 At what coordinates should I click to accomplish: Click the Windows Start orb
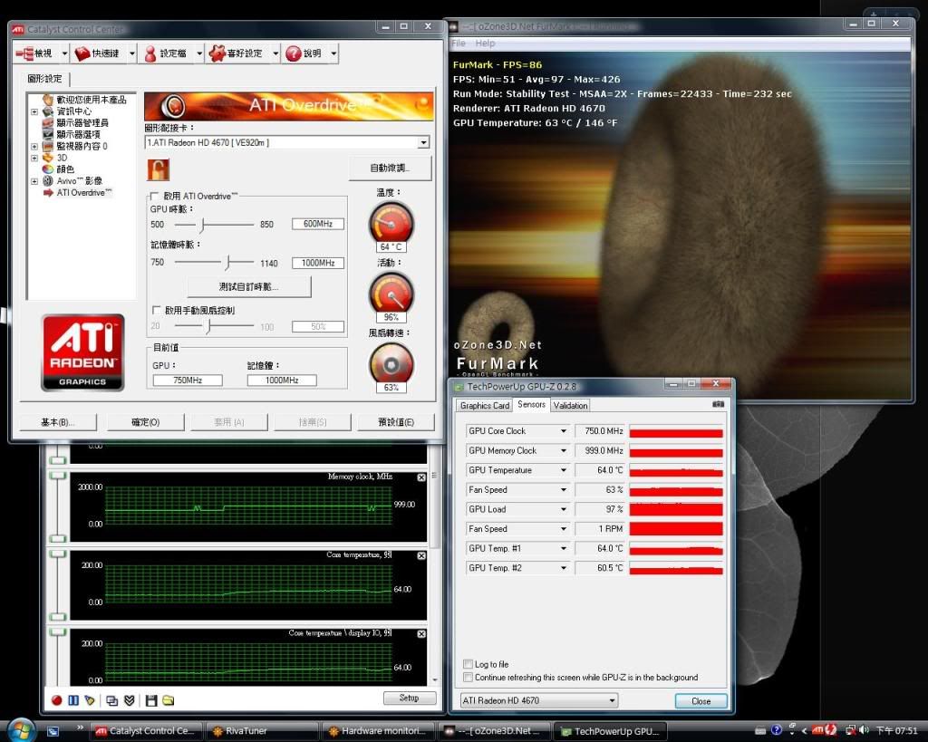21,730
